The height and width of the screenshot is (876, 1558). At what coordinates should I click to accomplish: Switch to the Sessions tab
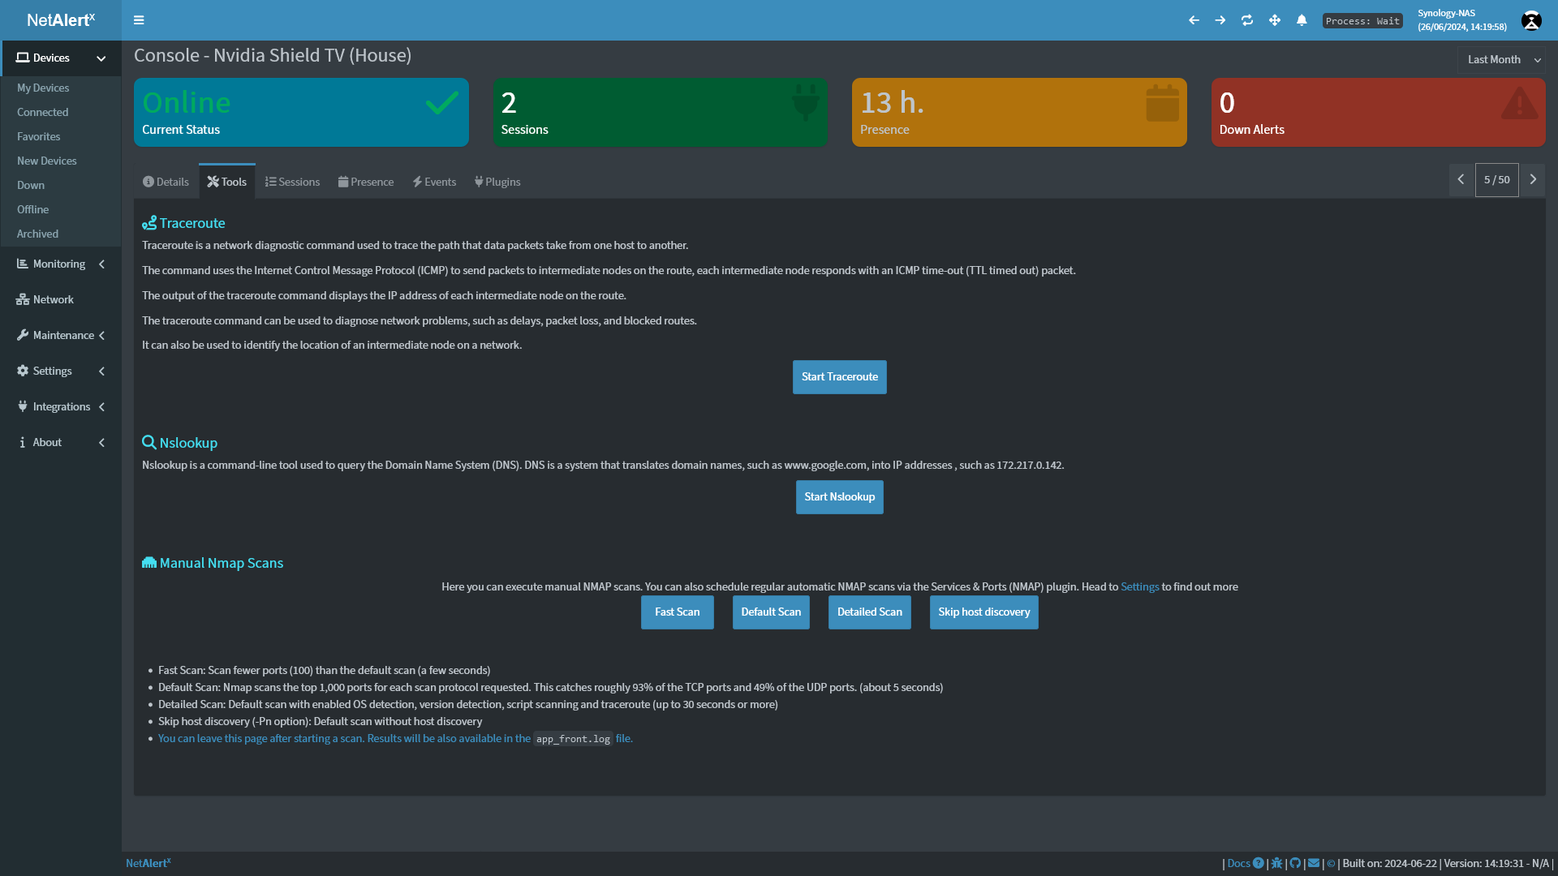click(292, 182)
